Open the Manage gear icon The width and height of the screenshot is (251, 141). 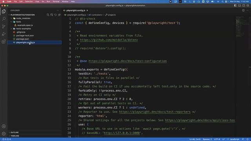point(4,134)
